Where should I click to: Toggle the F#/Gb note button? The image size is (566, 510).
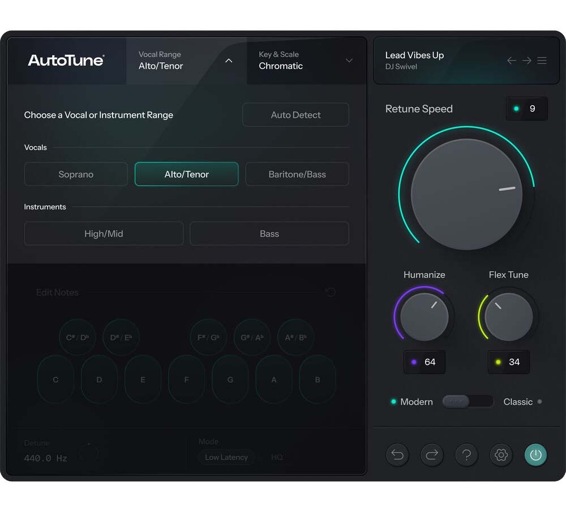pos(208,337)
